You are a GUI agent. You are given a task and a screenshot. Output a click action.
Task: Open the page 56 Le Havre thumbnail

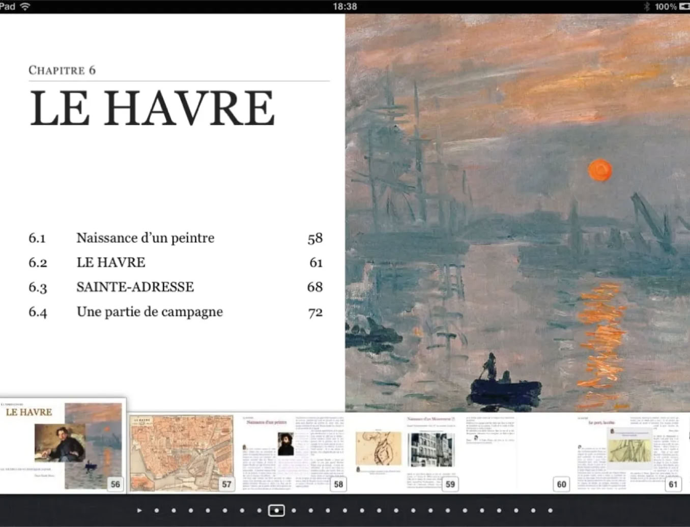tap(63, 446)
